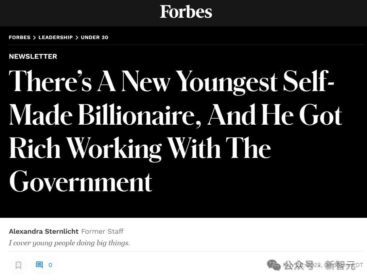
Task: Click the word Government in the headline
Action: coord(81,182)
